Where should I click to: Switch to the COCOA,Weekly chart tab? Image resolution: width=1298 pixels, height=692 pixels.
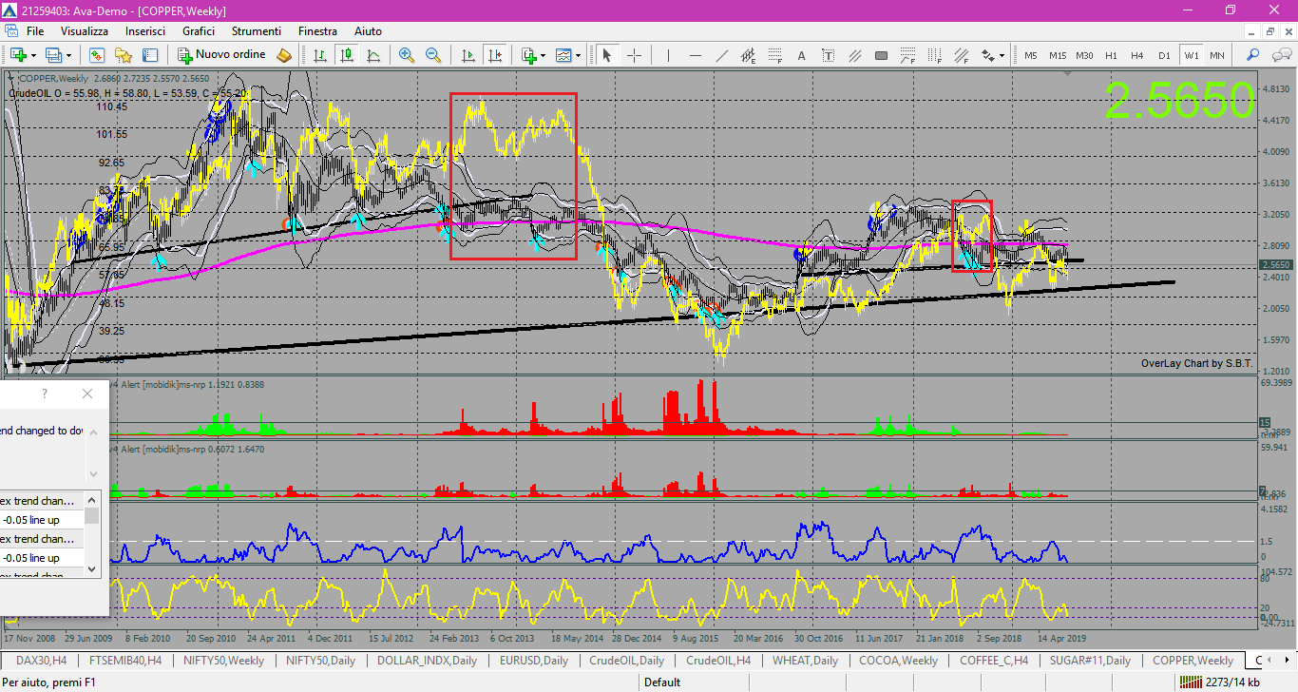[898, 660]
